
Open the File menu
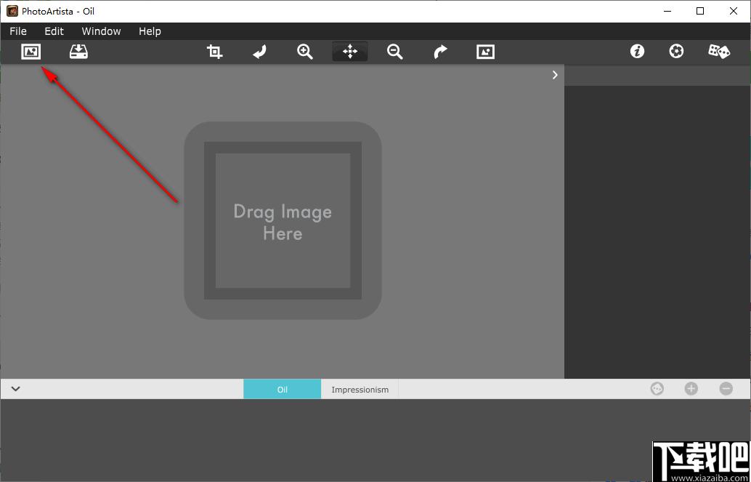18,31
